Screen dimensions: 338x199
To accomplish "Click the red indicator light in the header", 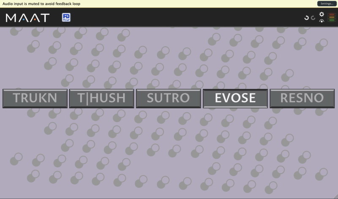I will click(x=331, y=14).
